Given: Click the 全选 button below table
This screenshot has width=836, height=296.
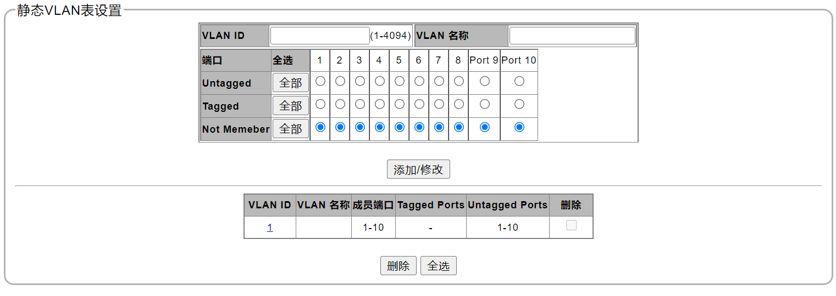Looking at the screenshot, I should 439,266.
